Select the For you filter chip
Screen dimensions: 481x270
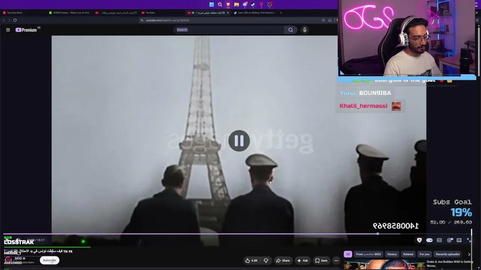pos(424,254)
